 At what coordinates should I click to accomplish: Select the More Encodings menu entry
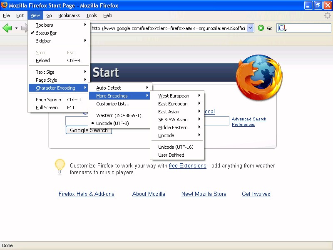[119, 96]
